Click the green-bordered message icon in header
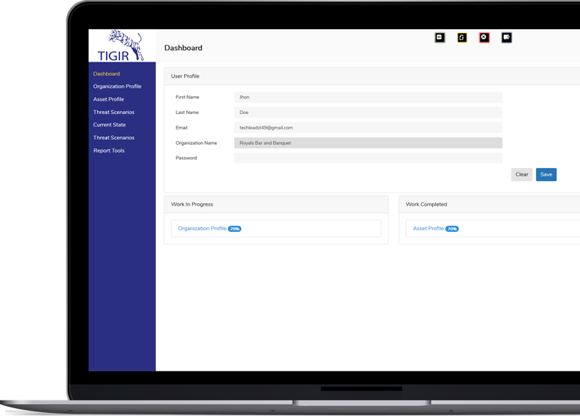The image size is (580, 416). pyautogui.click(x=440, y=37)
